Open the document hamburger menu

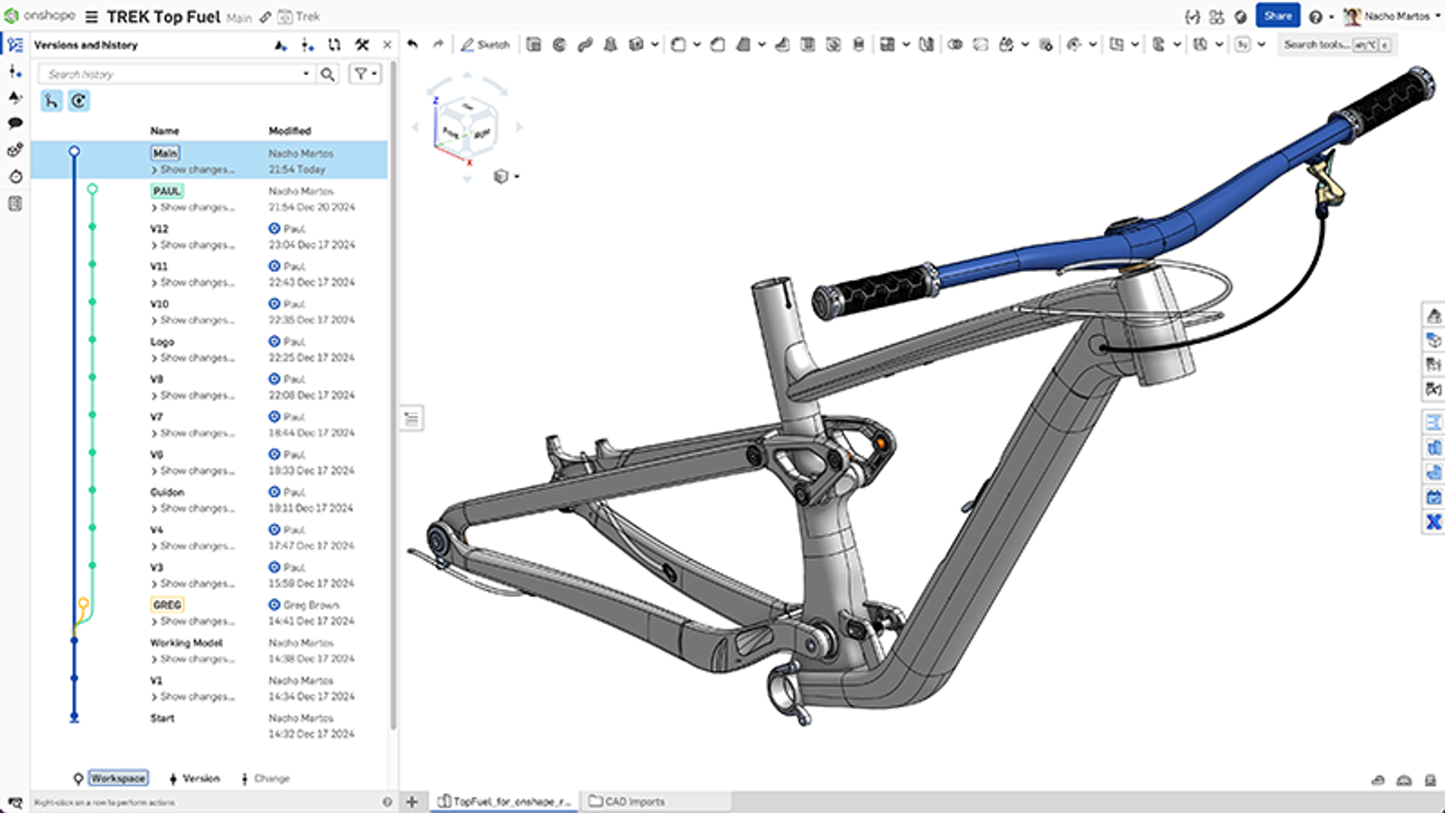(89, 15)
